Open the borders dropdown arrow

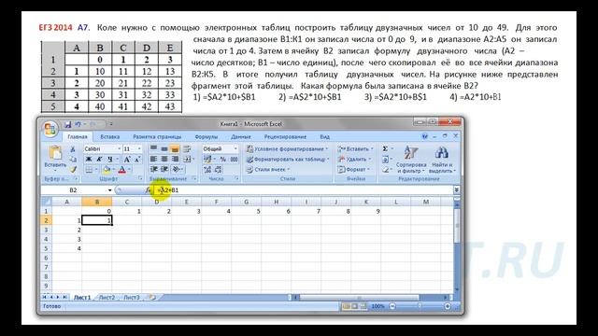click(97, 170)
